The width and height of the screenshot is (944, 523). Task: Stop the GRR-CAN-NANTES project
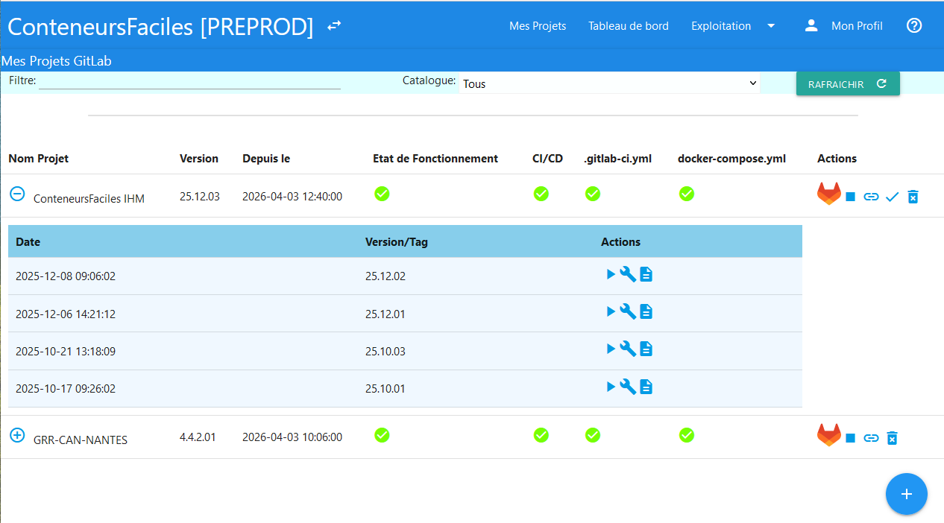pos(850,438)
